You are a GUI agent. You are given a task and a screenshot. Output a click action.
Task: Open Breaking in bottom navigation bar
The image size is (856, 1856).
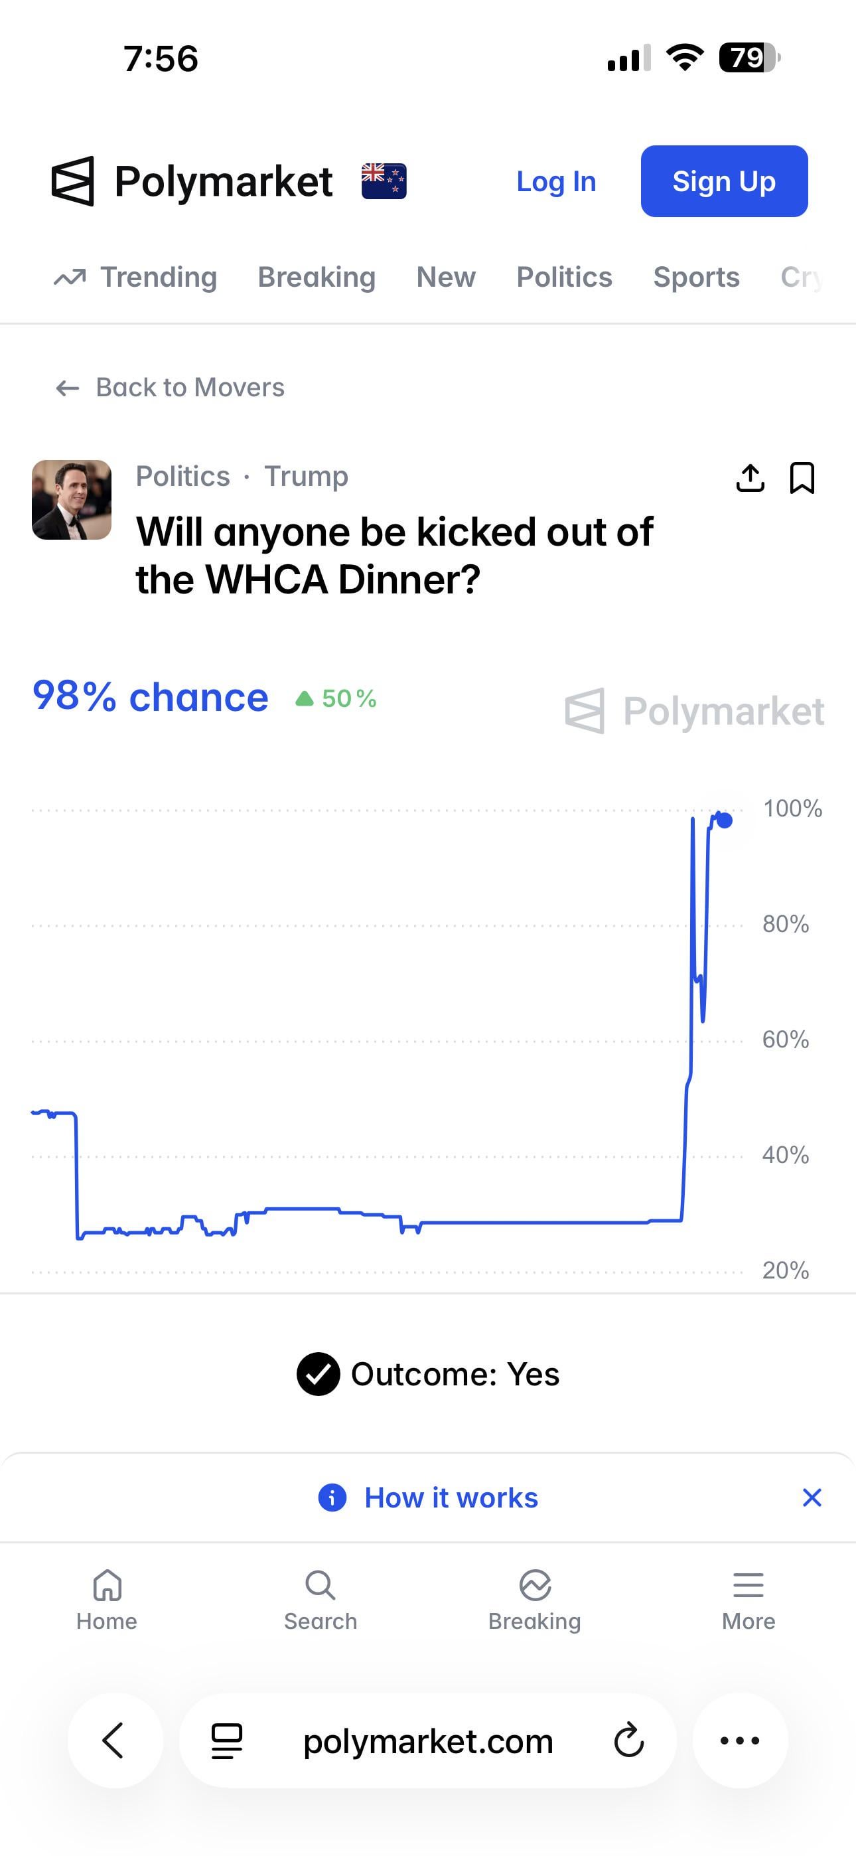[x=534, y=1600]
